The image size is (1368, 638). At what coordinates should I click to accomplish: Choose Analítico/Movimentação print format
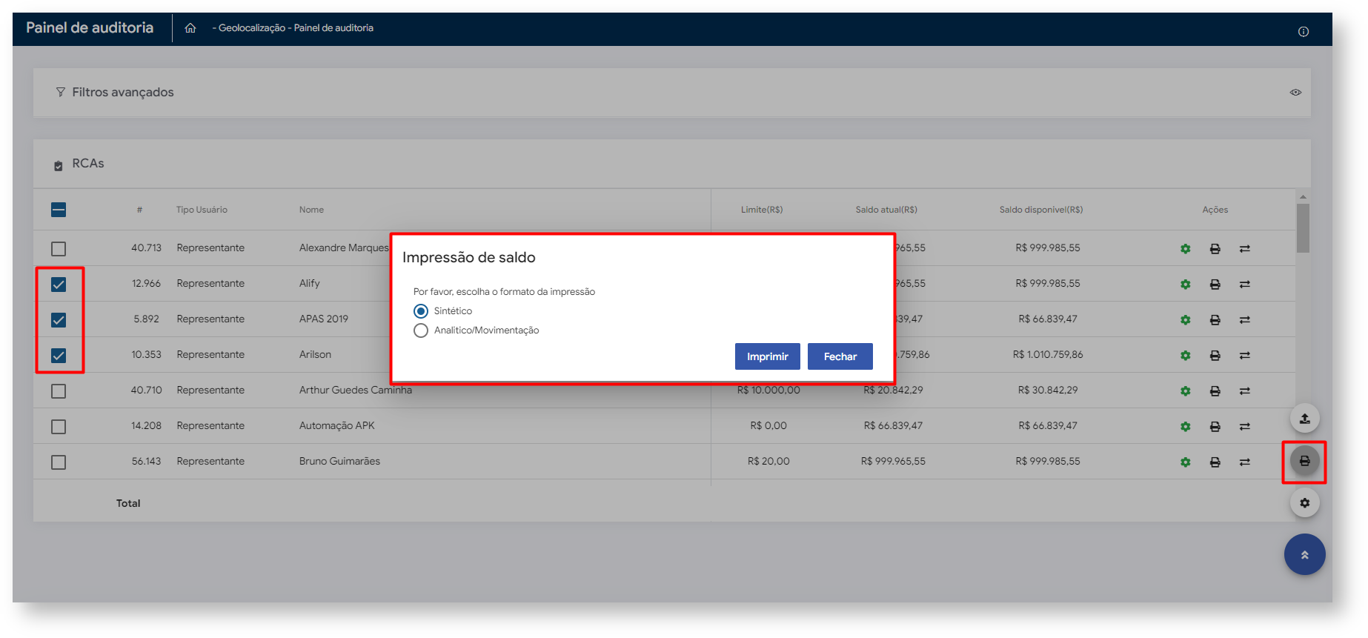click(421, 330)
